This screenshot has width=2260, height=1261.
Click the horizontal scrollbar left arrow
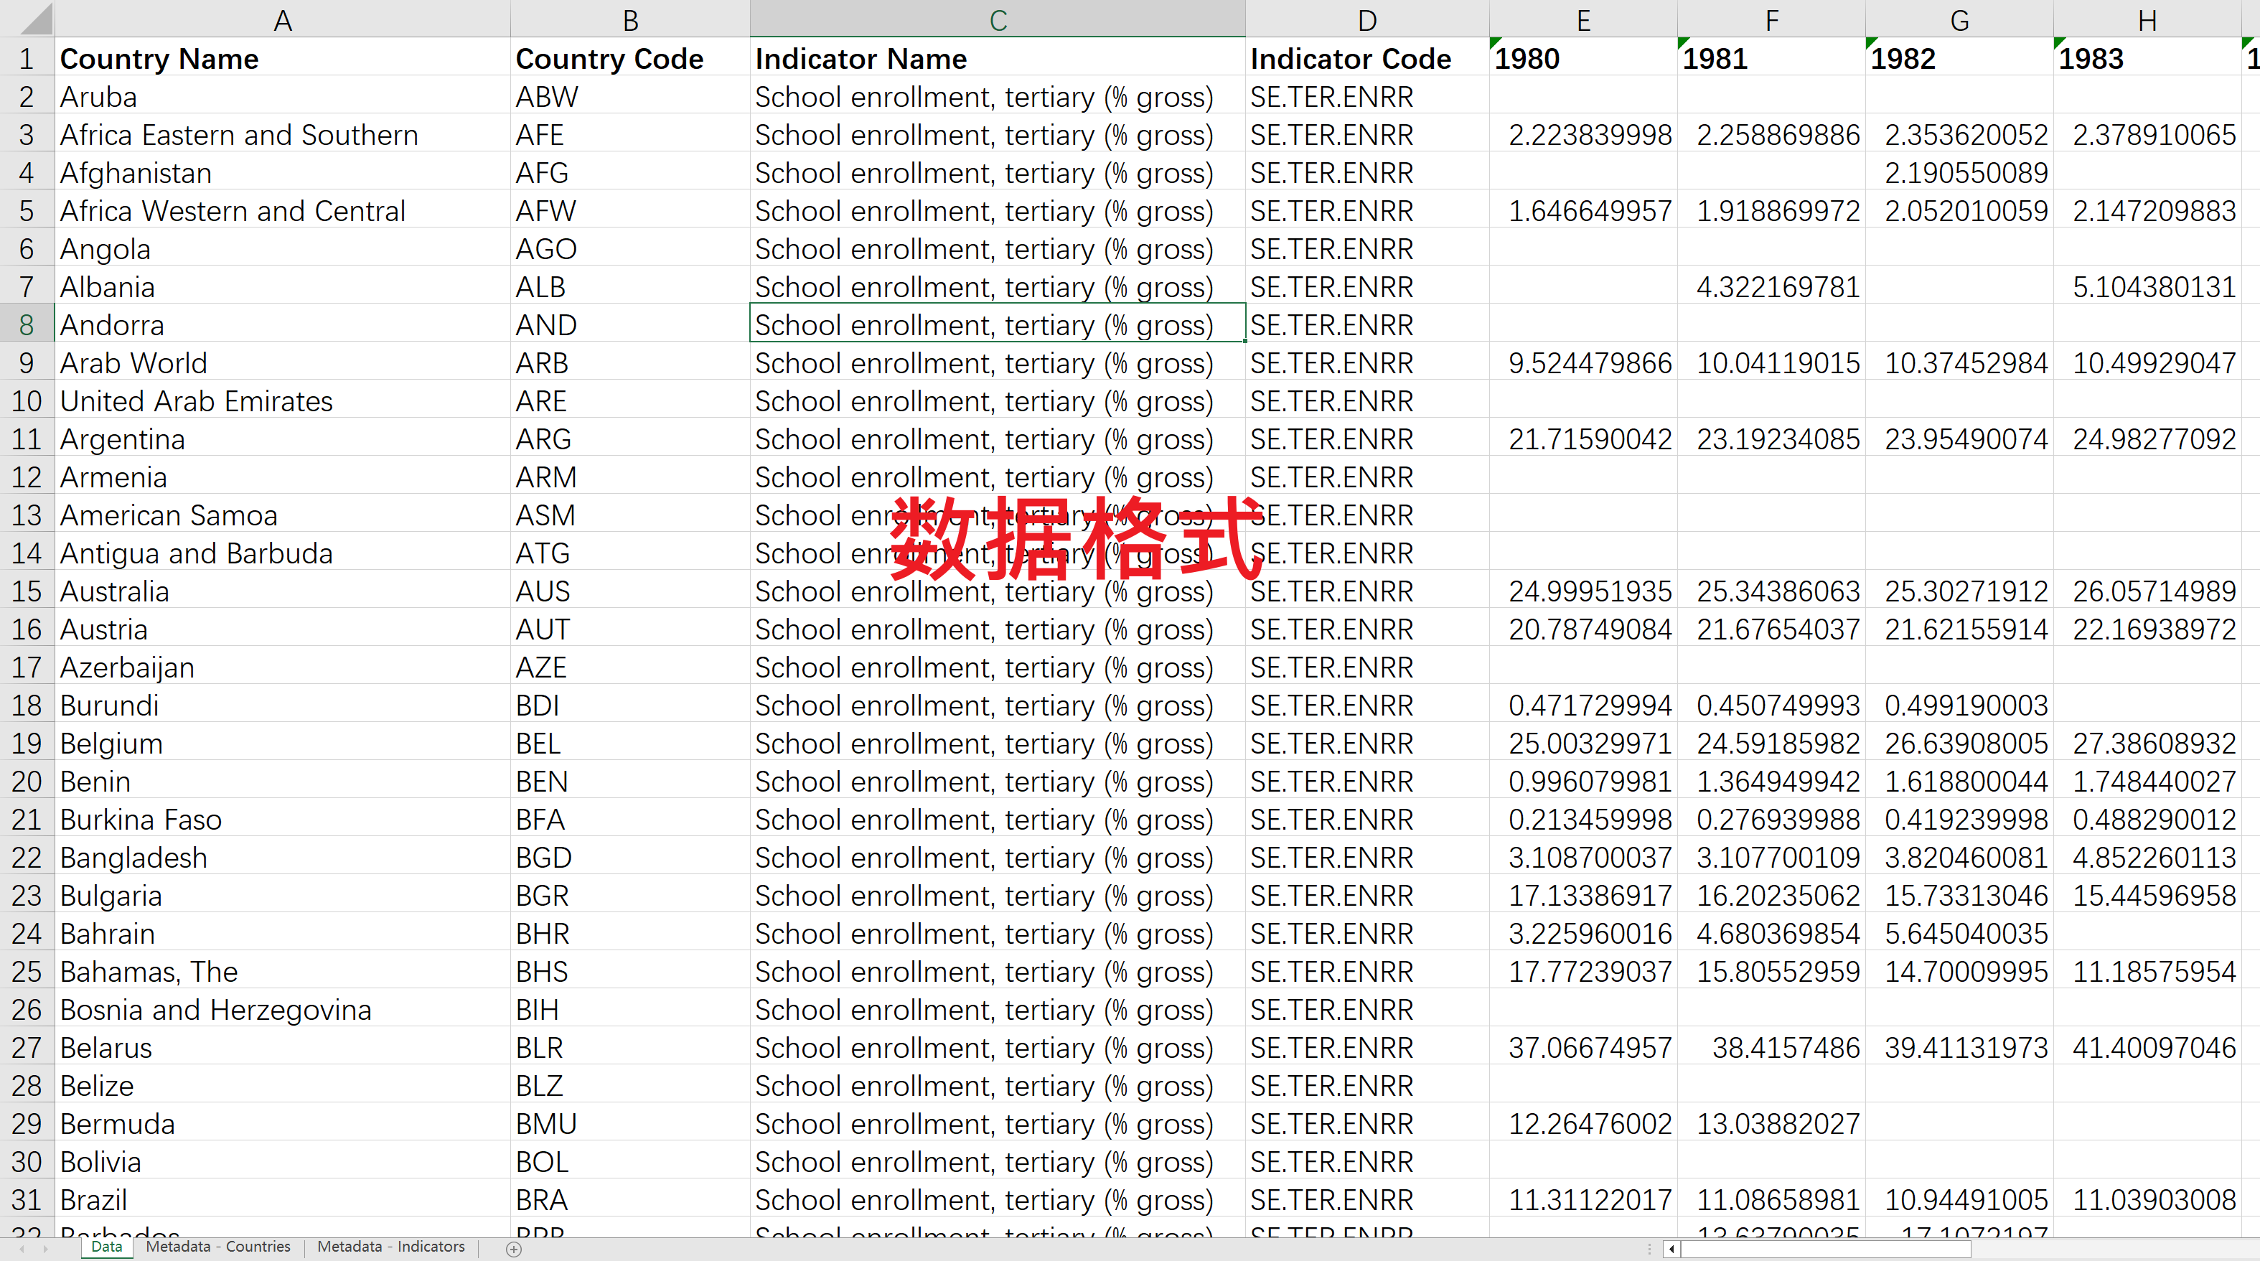1671,1248
